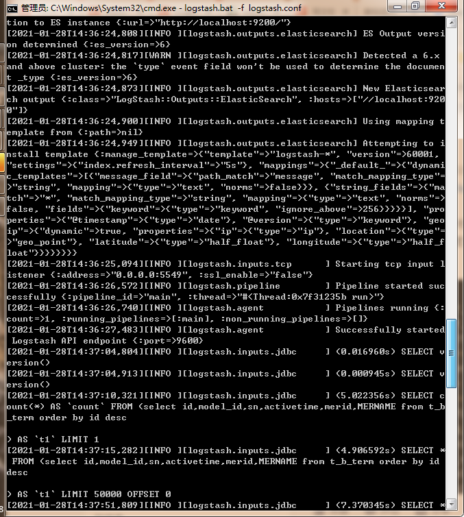Viewport: 464px width, 517px height.
Task: Click the "Starting tcp input listener" log line
Action: pyautogui.click(x=225, y=269)
